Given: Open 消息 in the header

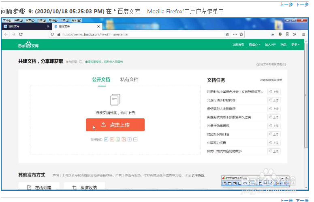Looking at the screenshot, I should pos(283,45).
